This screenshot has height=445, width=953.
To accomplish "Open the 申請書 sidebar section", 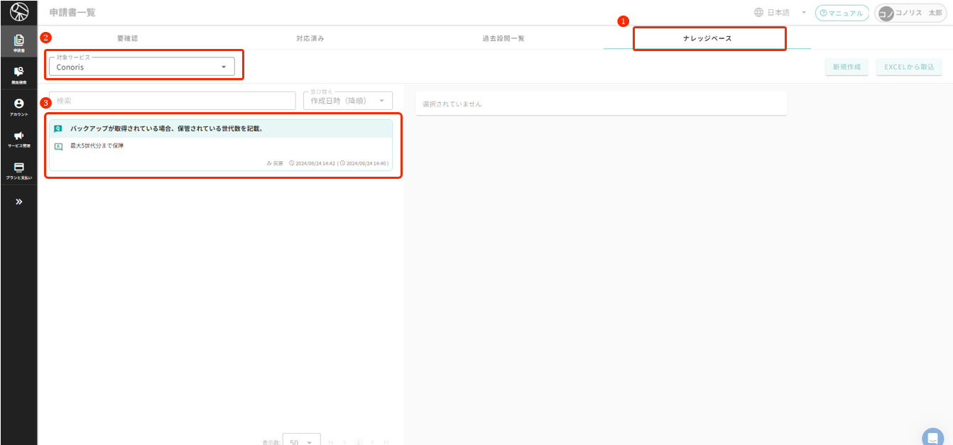I will click(x=18, y=43).
